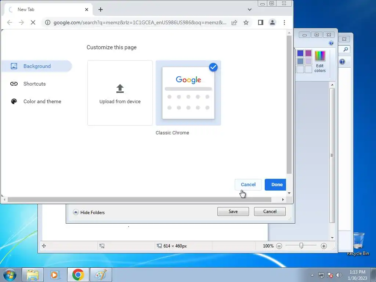Click the search magnifier in rear window
The width and height of the screenshot is (376, 282).
click(346, 50)
